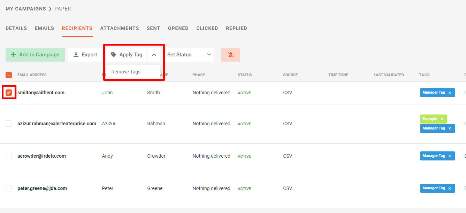The height and width of the screenshot is (213, 466).
Task: Delete the Example tag from Azizur Rahman's row
Action: (442, 119)
